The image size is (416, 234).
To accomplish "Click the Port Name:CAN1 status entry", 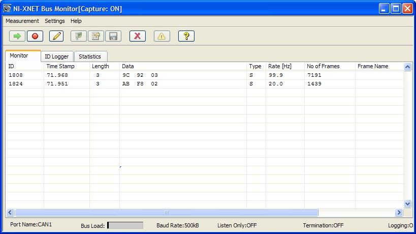I will [31, 225].
